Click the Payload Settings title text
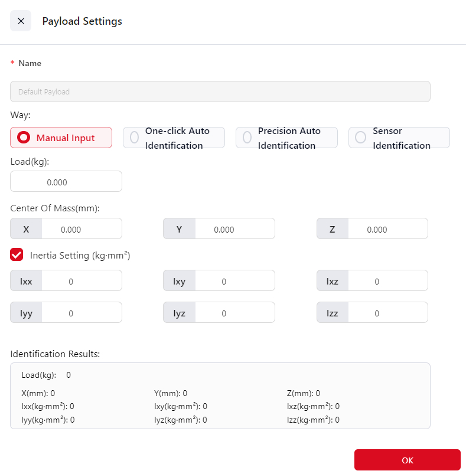Screen dimensions: 466x474 click(82, 21)
